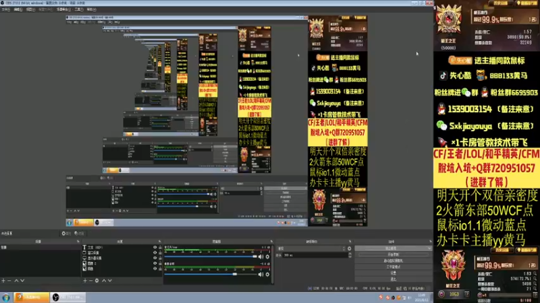Click the system tray clock
Screen dimensions: 540x303
coord(421,298)
